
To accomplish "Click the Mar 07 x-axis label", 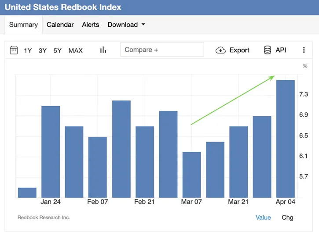I will point(191,202).
